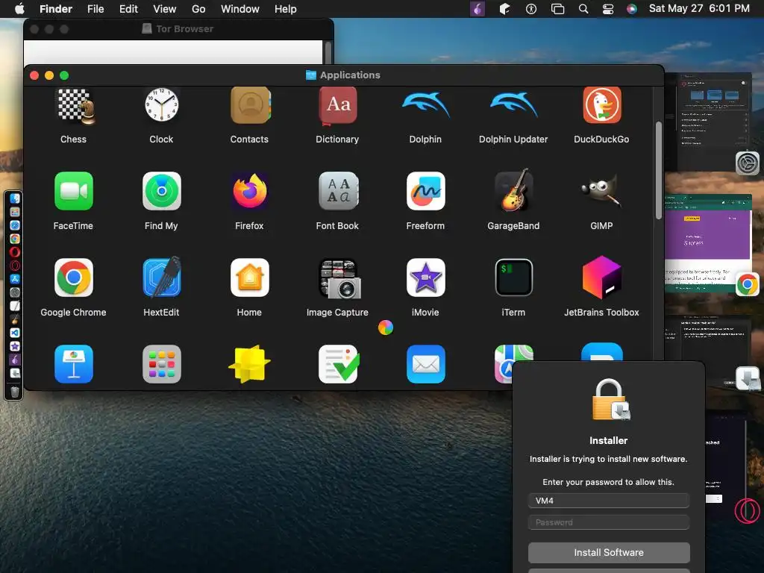This screenshot has width=764, height=573.
Task: Click the Finder icon in the Dock
Action: [x=15, y=198]
